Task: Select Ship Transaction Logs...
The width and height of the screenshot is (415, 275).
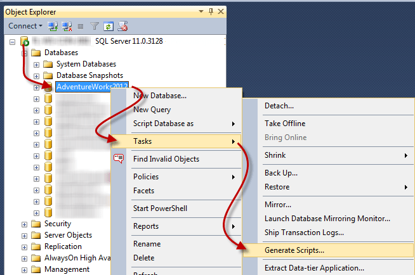Action: [x=328, y=233]
